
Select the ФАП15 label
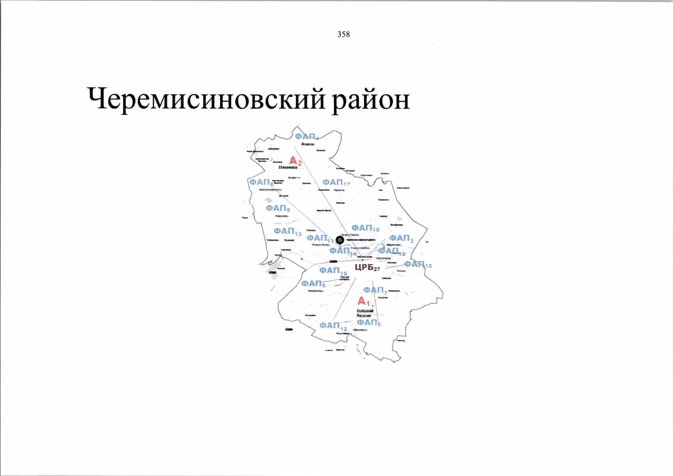coord(418,265)
